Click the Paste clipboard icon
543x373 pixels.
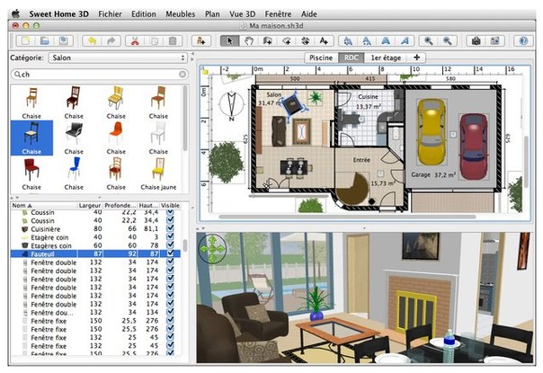[x=173, y=40]
